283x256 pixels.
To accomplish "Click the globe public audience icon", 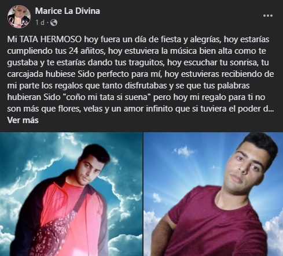I will click(54, 23).
